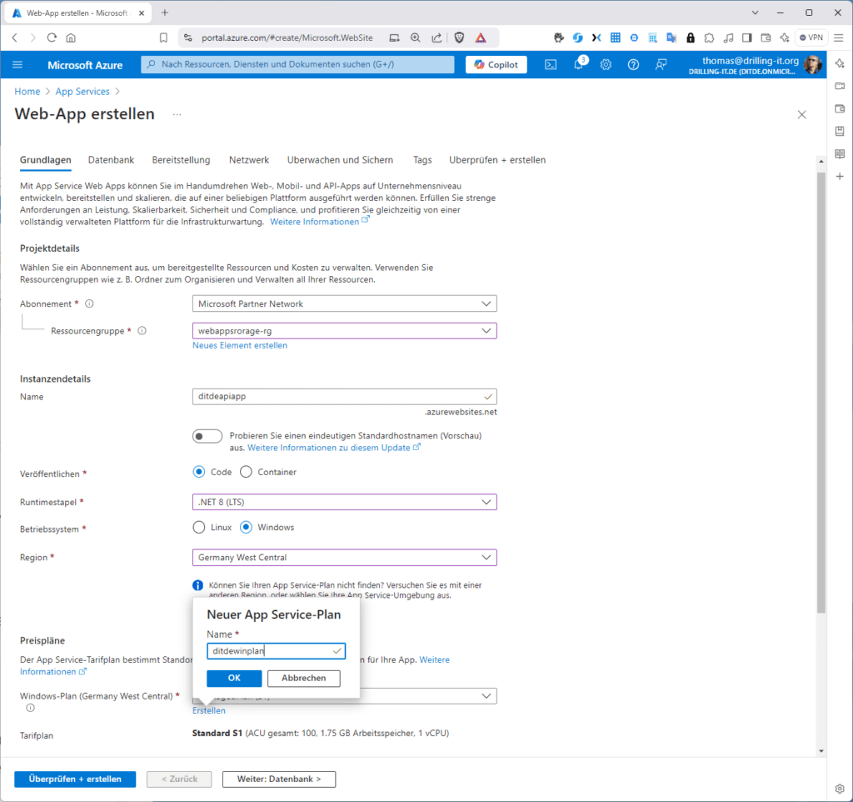853x802 pixels.
Task: Toggle the unique default hostname switch
Action: pos(207,436)
